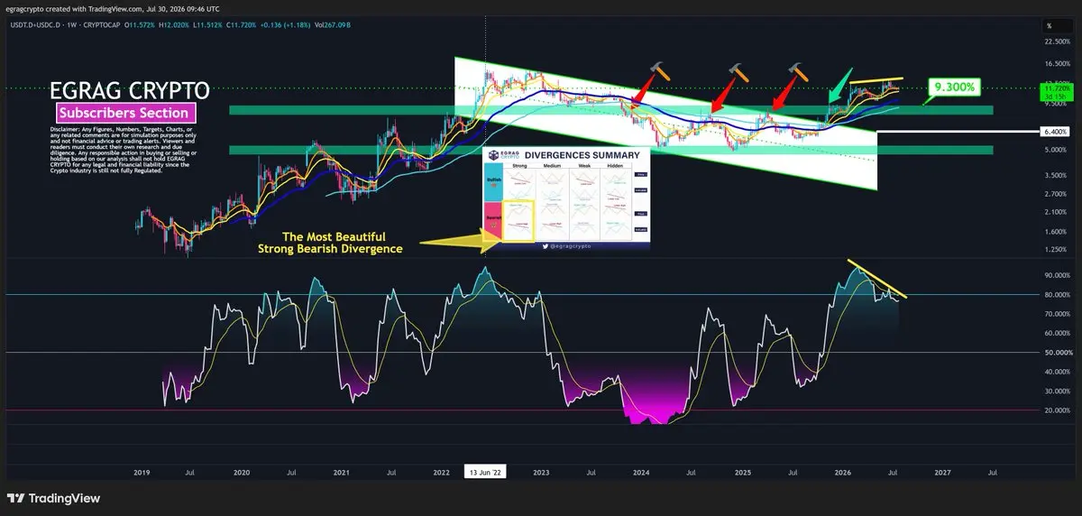This screenshot has width=1082, height=516.
Task: Click the TradingView logo in the footer
Action: 53,498
